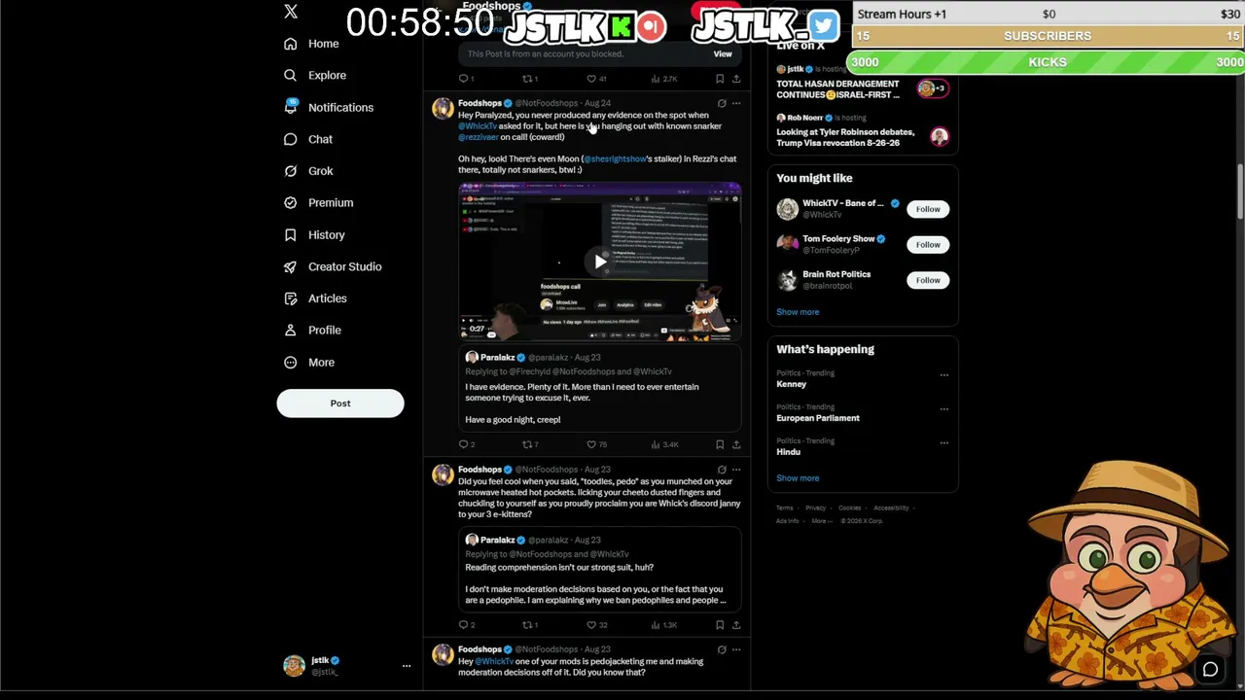This screenshot has width=1245, height=700.
Task: Repost the post with 41 likes
Action: click(x=528, y=79)
